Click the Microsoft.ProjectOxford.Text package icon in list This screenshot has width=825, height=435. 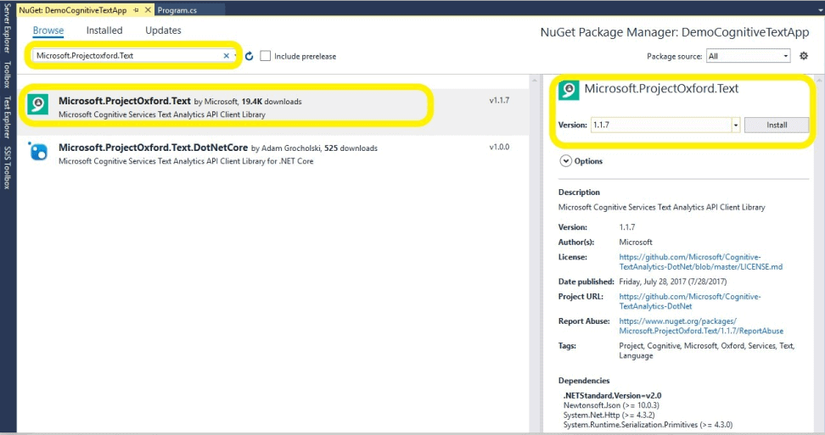coord(38,104)
